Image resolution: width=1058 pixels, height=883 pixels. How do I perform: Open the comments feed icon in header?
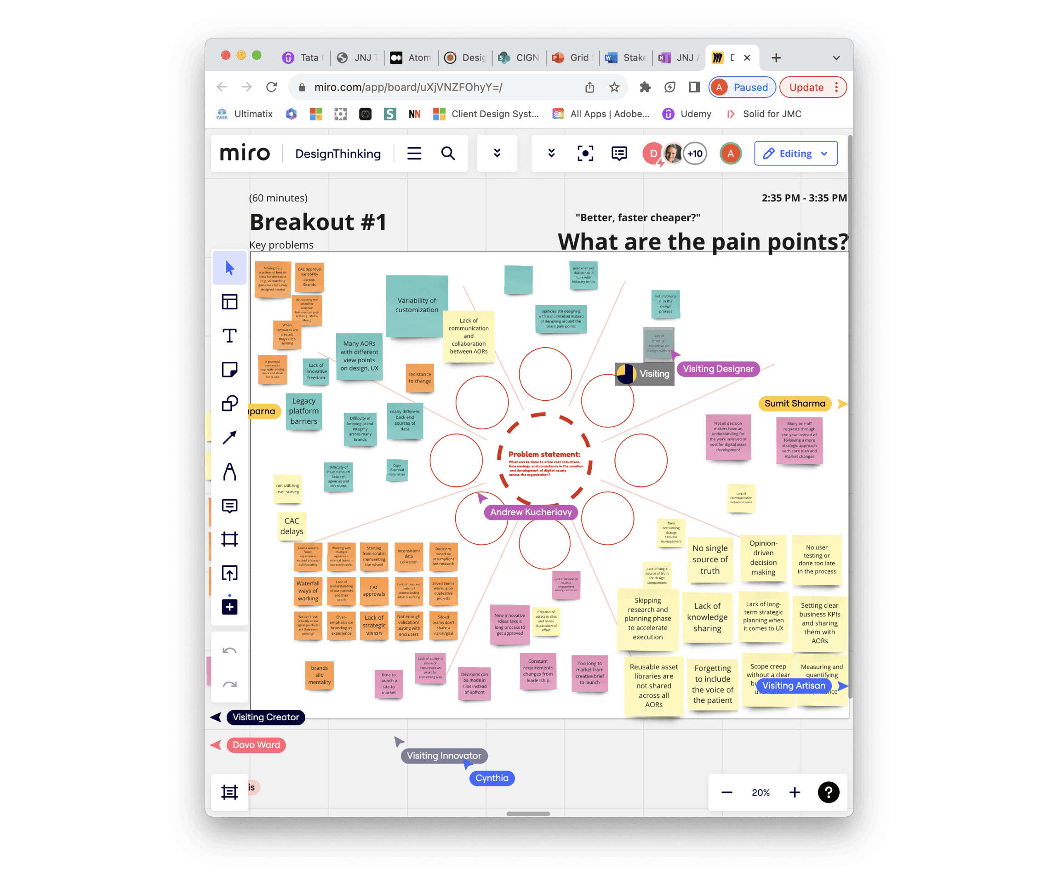pos(619,153)
